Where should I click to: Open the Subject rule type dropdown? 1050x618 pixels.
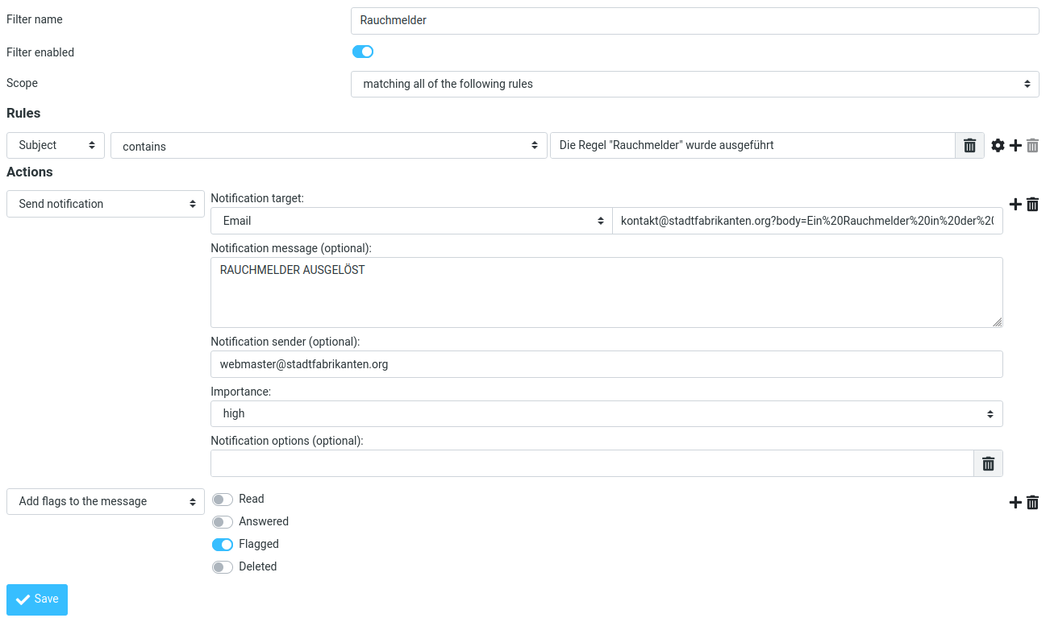click(56, 146)
